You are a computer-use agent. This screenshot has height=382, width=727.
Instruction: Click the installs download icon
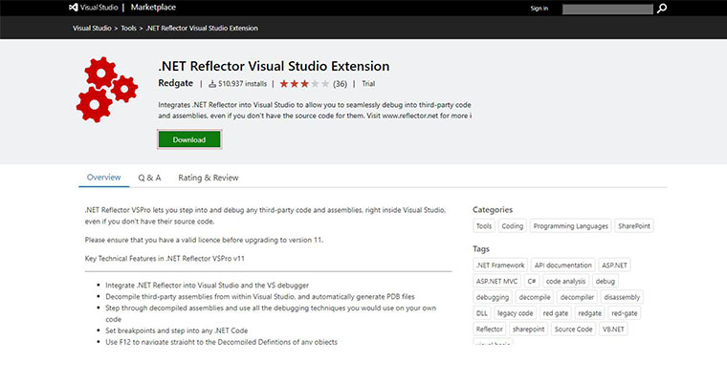[212, 84]
